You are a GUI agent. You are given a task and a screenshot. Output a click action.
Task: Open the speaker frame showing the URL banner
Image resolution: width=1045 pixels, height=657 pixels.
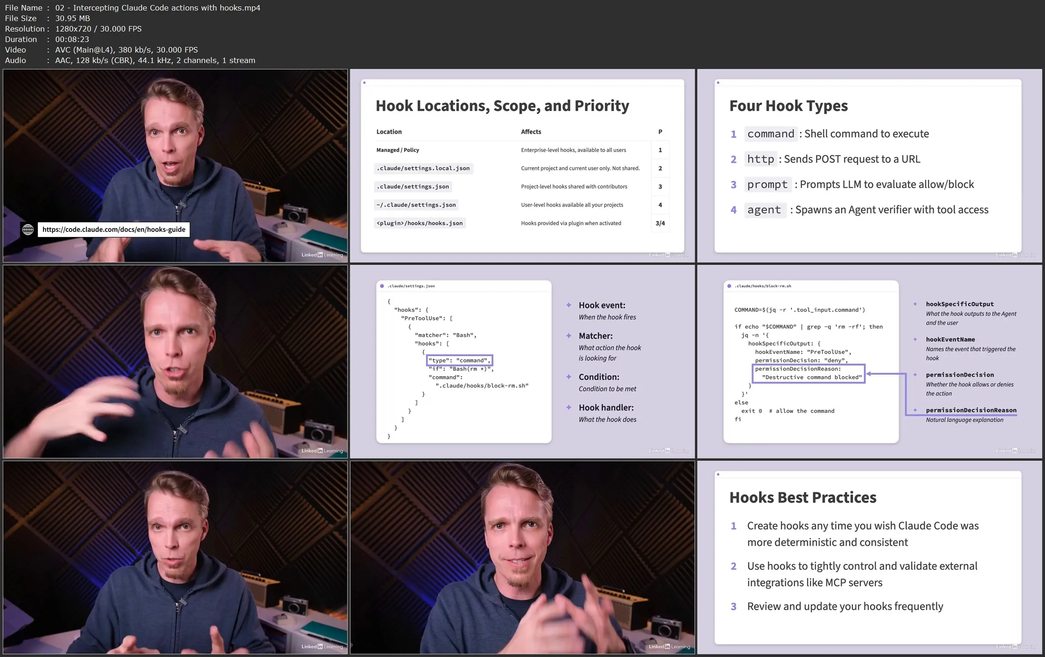[x=175, y=166]
